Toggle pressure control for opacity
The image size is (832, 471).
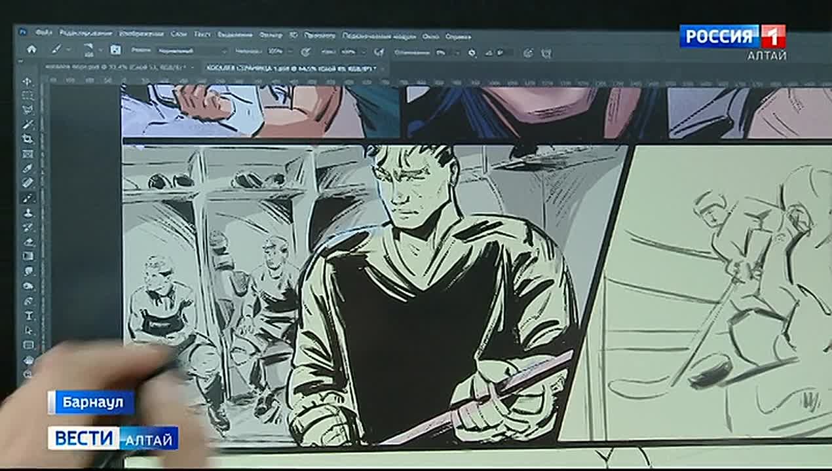point(305,51)
